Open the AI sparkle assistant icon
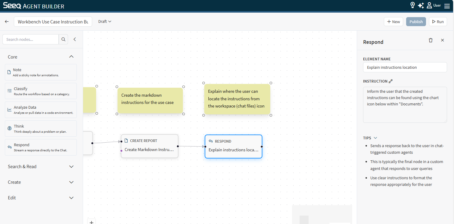This screenshot has height=224, width=454. tap(421, 5)
